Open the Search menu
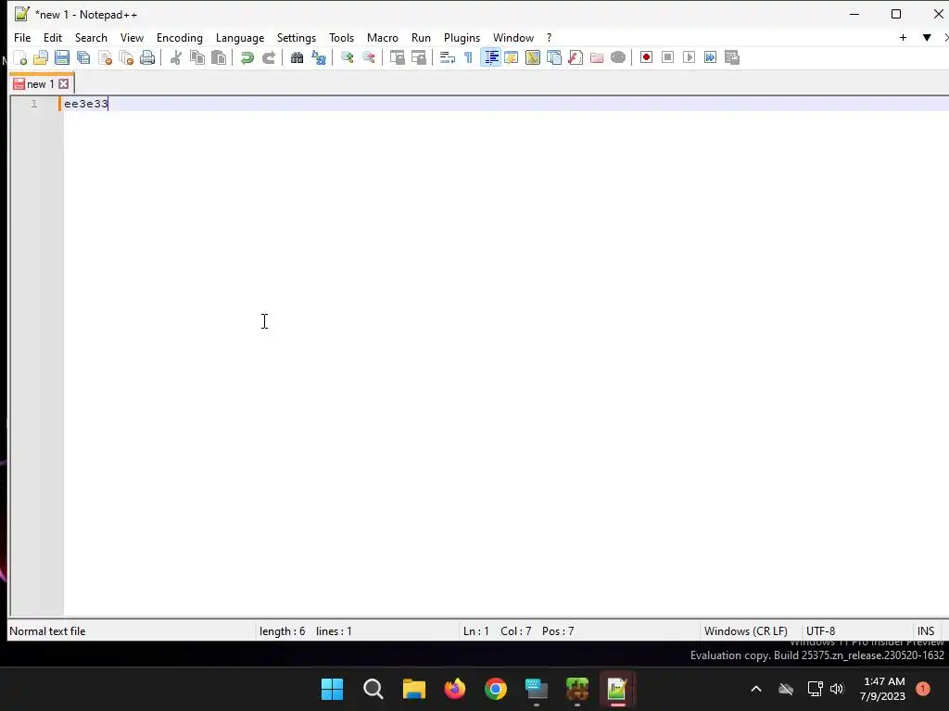The image size is (949, 711). click(91, 37)
